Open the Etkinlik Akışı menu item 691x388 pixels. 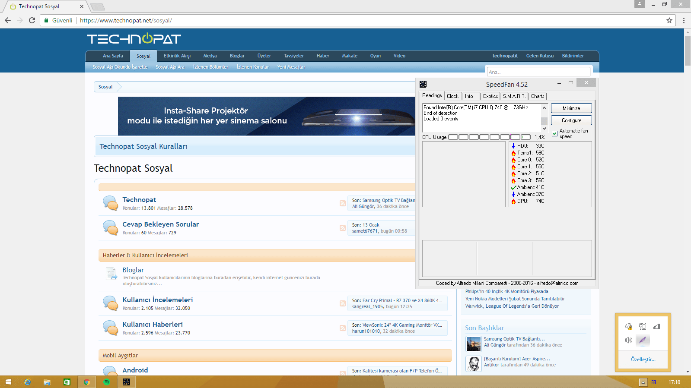click(177, 56)
